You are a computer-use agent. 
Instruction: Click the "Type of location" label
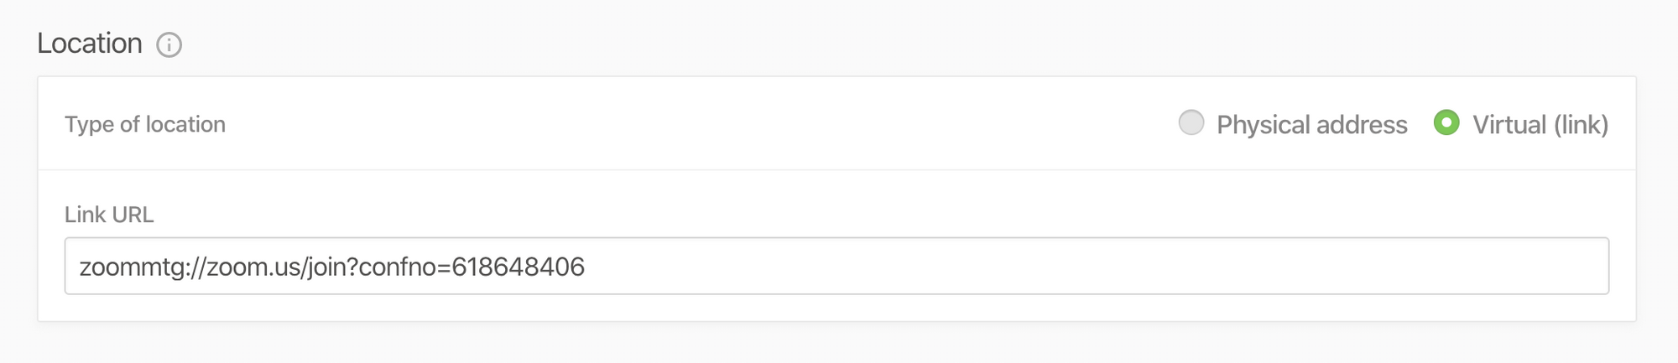(x=145, y=124)
